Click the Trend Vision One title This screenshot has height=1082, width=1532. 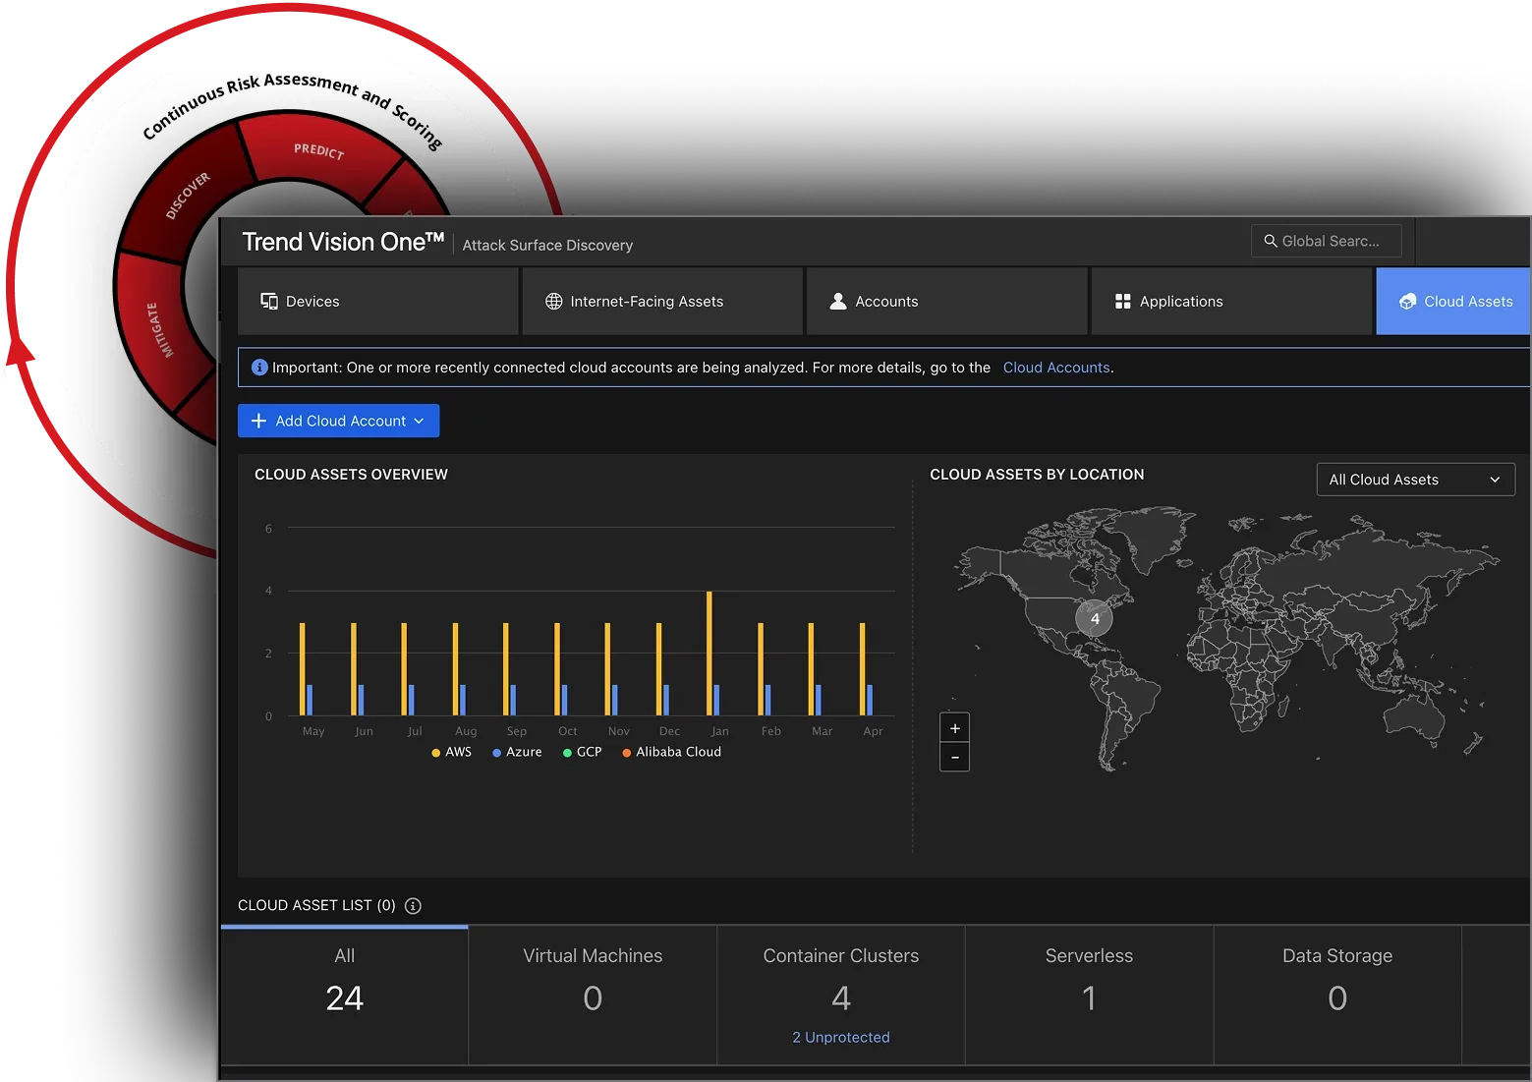[x=343, y=242]
